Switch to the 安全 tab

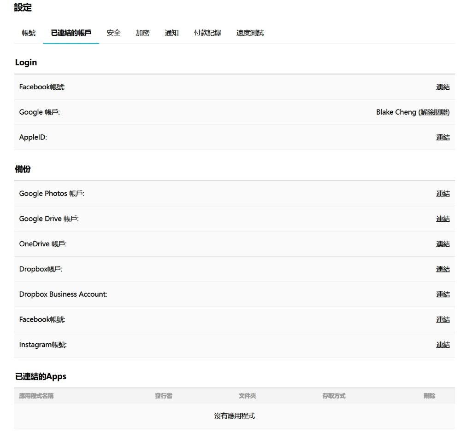pyautogui.click(x=113, y=33)
